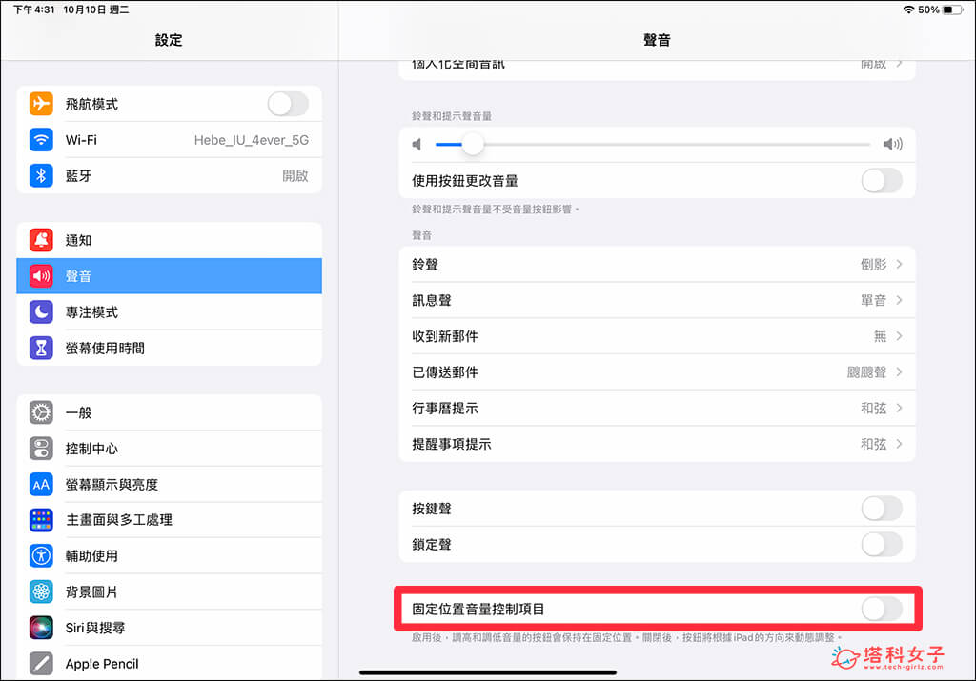Tap the Wi-Fi icon in sidebar
The width and height of the screenshot is (976, 681).
(x=41, y=140)
